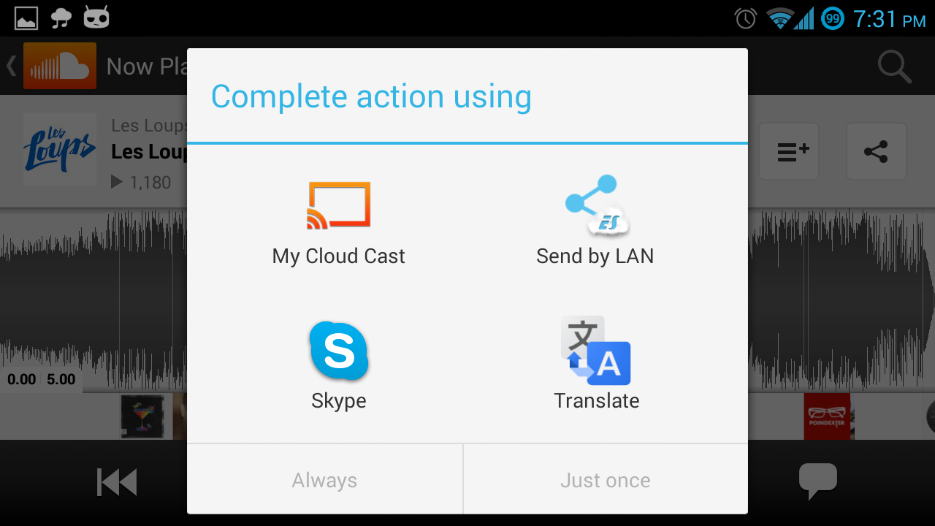Screen dimensions: 935x526
Task: Pick the Skype app icon
Action: (x=339, y=351)
